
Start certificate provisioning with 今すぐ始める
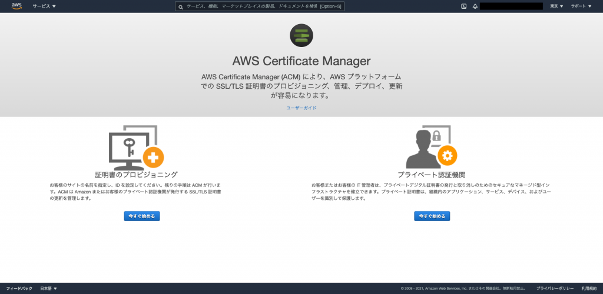[142, 216]
